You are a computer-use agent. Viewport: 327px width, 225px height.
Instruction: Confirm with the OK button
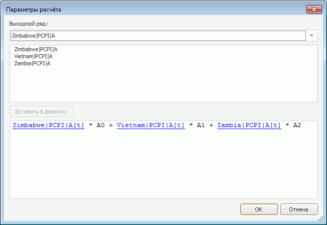[x=259, y=209]
